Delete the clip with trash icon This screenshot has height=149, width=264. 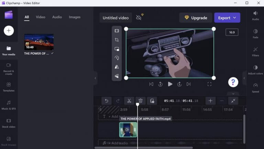(141, 101)
